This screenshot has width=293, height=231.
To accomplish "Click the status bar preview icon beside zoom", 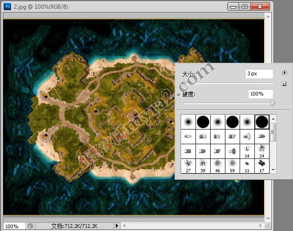I will tap(30, 226).
